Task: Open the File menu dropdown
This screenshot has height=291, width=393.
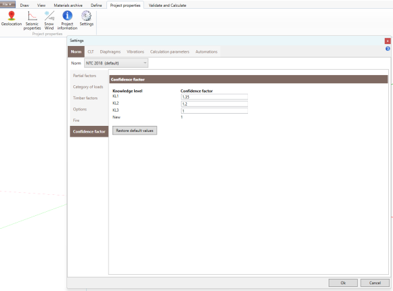Action: (7, 5)
